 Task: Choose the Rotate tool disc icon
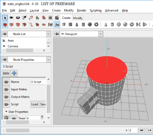point(18,18)
